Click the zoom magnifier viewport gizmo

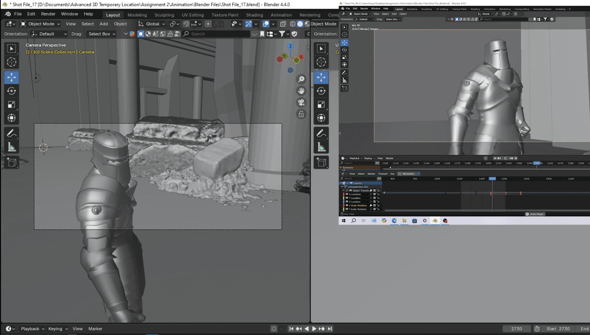click(x=301, y=79)
